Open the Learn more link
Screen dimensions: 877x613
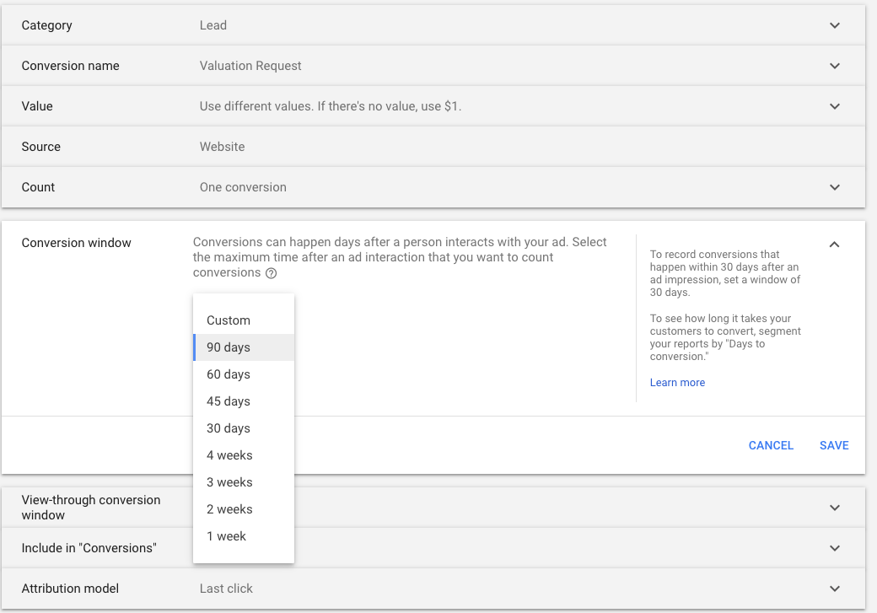[677, 382]
